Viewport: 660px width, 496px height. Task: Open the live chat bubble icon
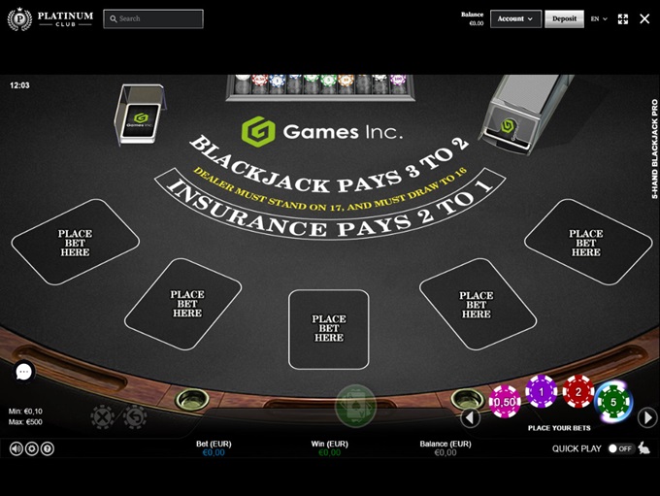(23, 372)
